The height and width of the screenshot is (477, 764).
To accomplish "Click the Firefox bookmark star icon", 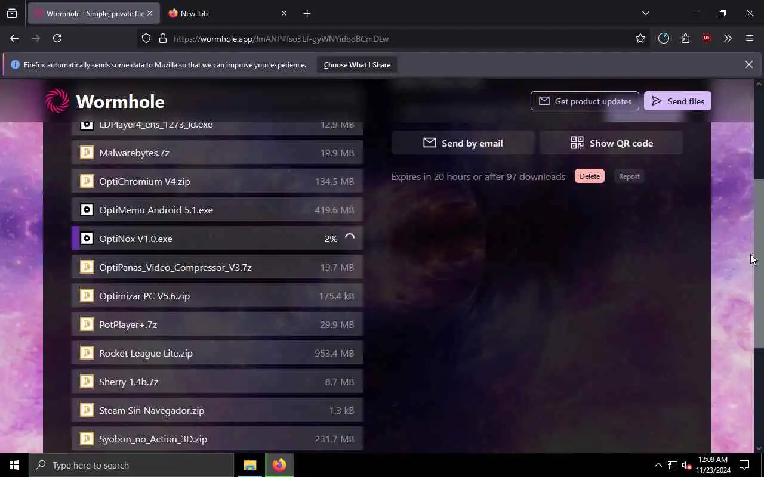I will pos(640,38).
